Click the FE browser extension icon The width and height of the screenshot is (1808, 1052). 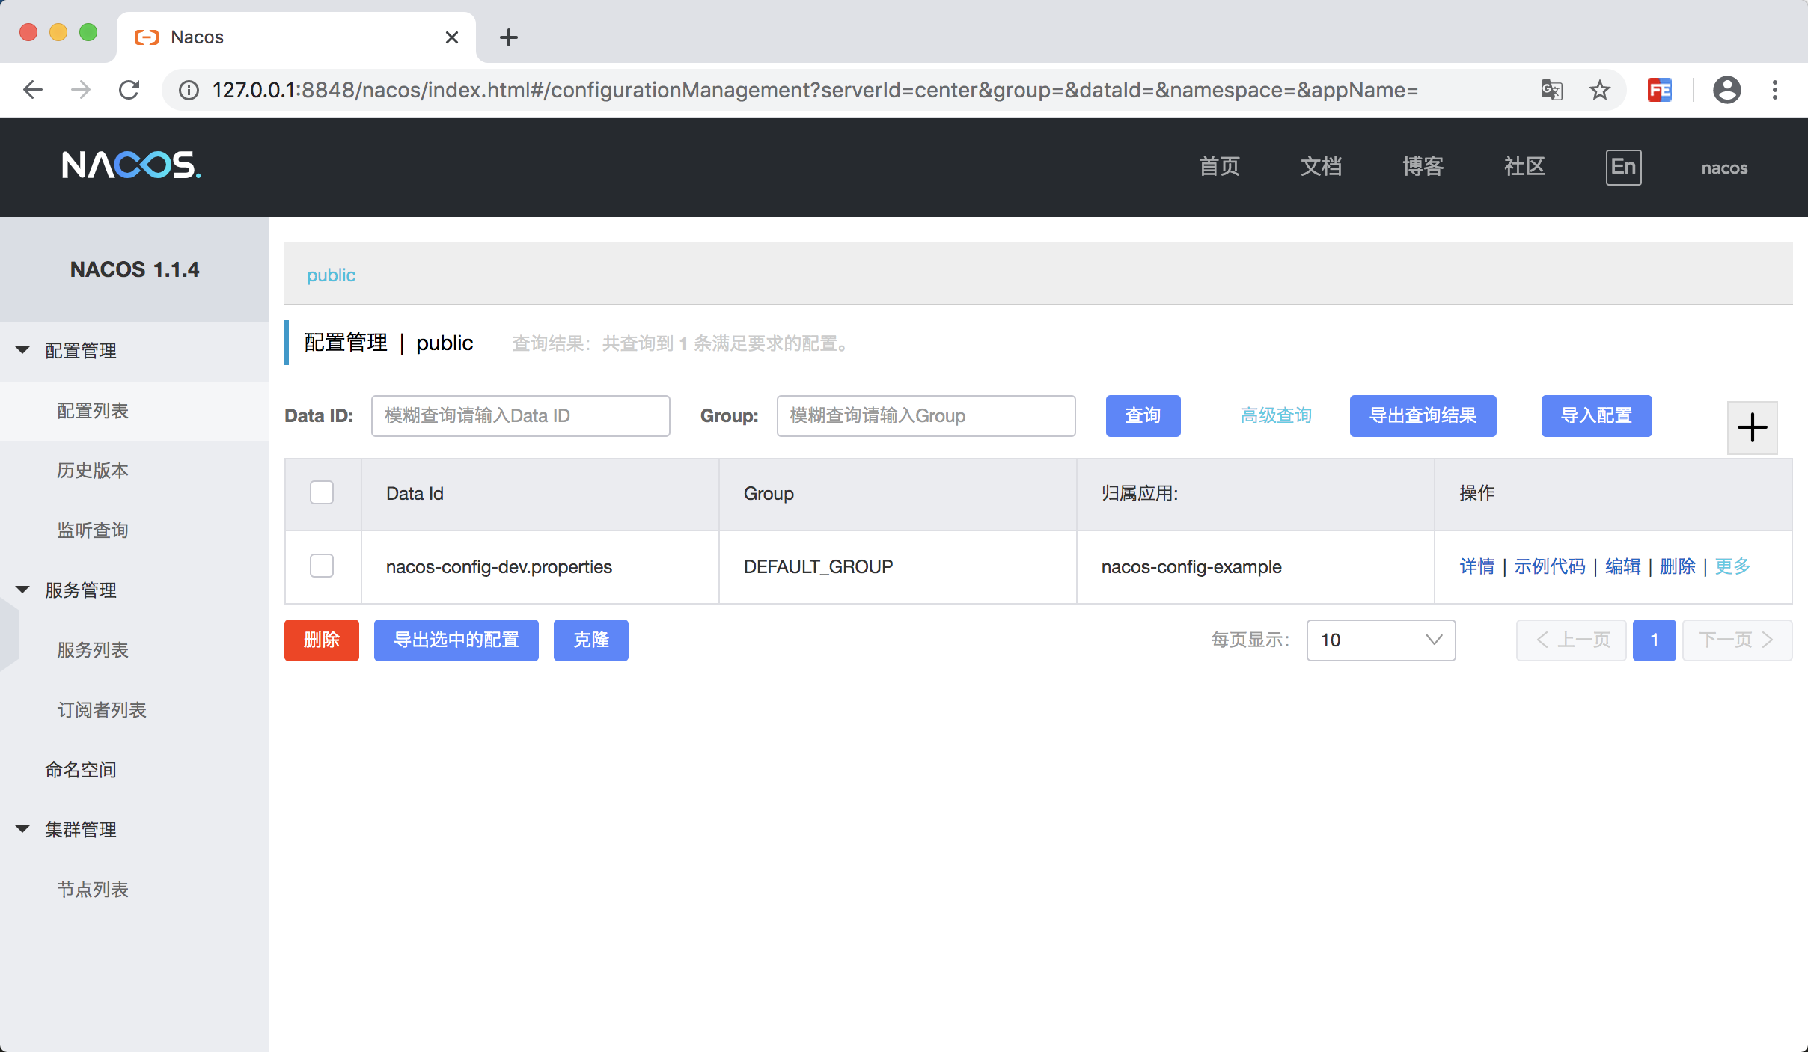[x=1660, y=90]
